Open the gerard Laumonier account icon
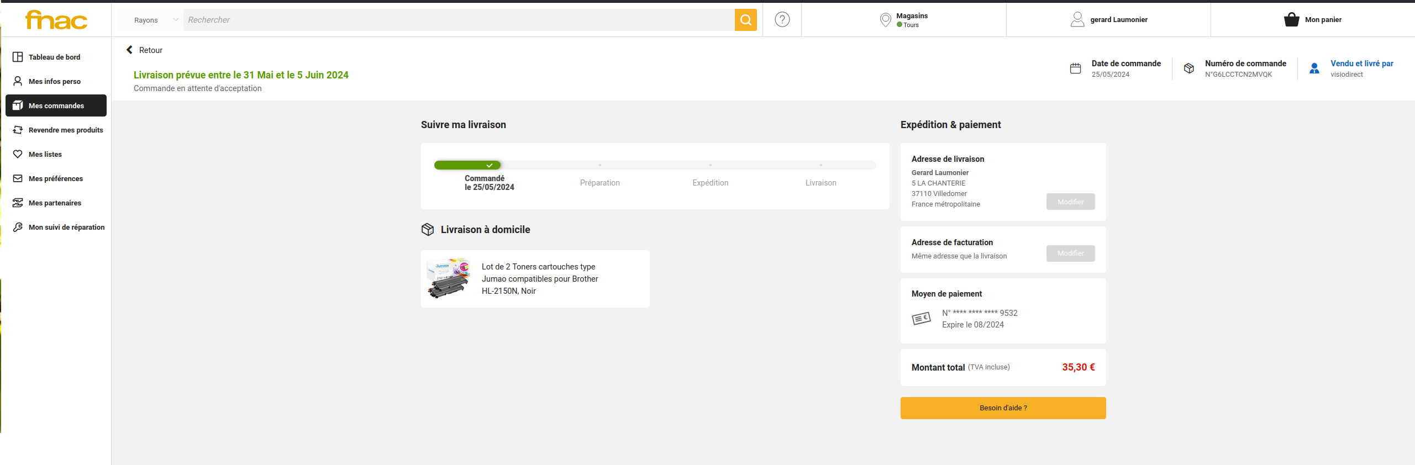Screen dimensions: 1415x465 coord(1077,20)
